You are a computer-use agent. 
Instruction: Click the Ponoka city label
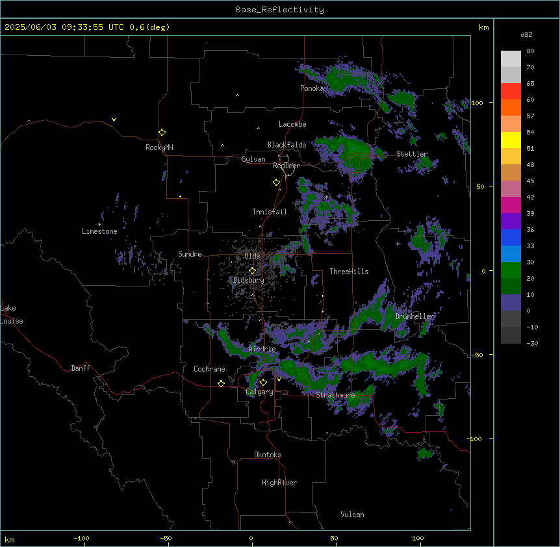[x=312, y=88]
